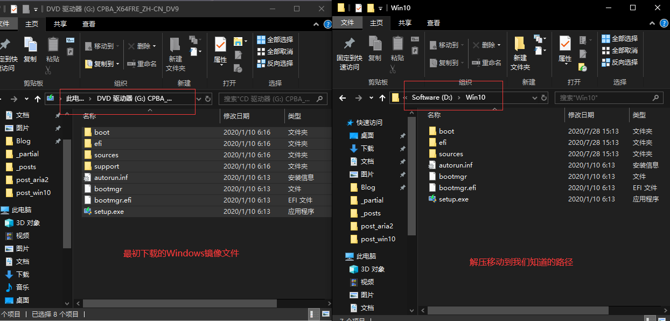Click the Cut scissors icon in DVD drive window

click(47, 70)
